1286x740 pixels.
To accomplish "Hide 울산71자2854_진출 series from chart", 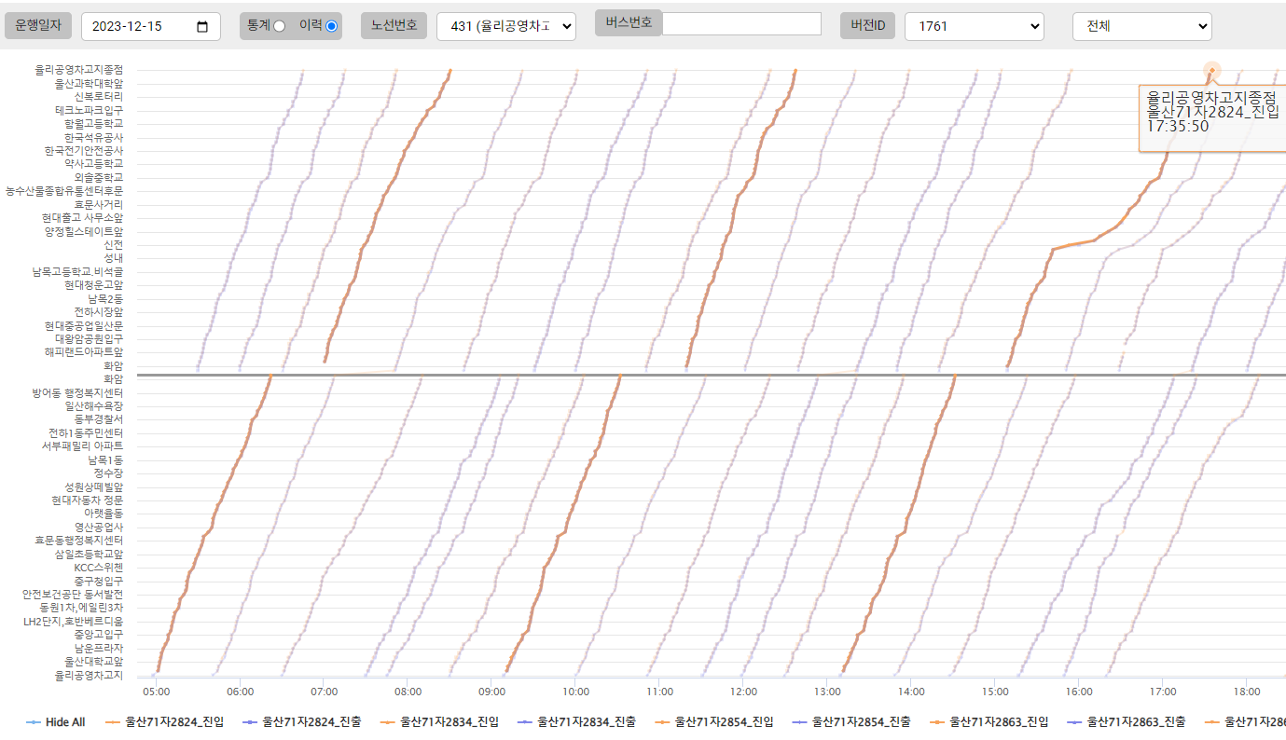I will [799, 722].
